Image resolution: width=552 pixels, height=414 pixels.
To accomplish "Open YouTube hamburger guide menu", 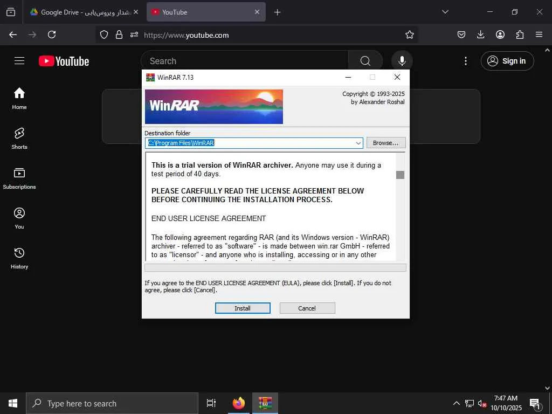I will (19, 61).
